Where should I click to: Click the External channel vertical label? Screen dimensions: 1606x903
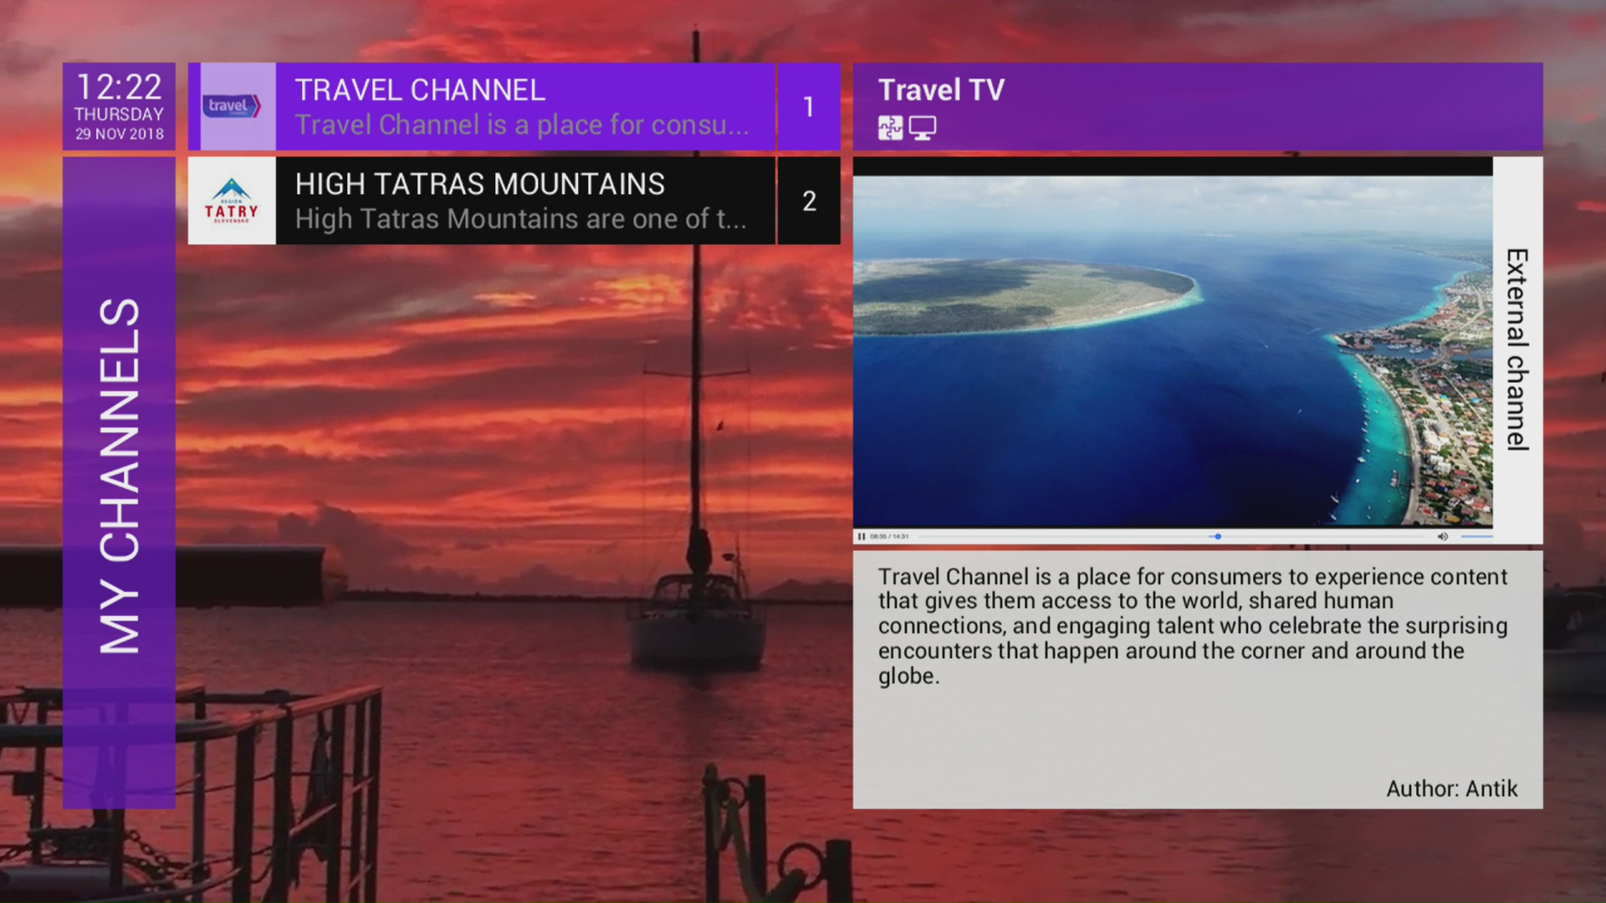tap(1517, 349)
